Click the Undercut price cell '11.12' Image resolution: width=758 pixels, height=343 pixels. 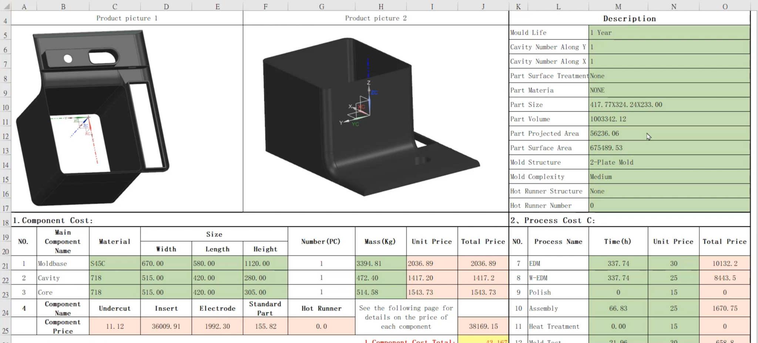(115, 326)
